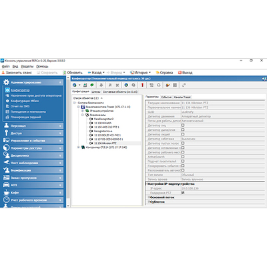Click the blue search icon at toolbar start
The height and width of the screenshot is (267, 267).
click(75, 85)
